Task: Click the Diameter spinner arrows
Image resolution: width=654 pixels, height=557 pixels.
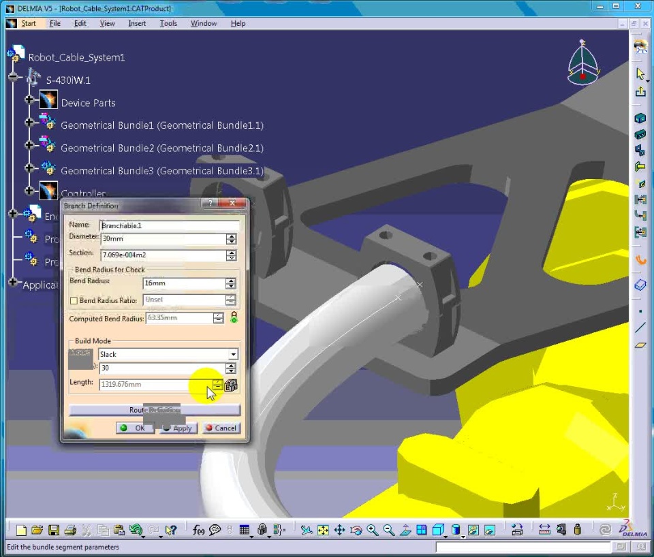Action: (x=232, y=239)
